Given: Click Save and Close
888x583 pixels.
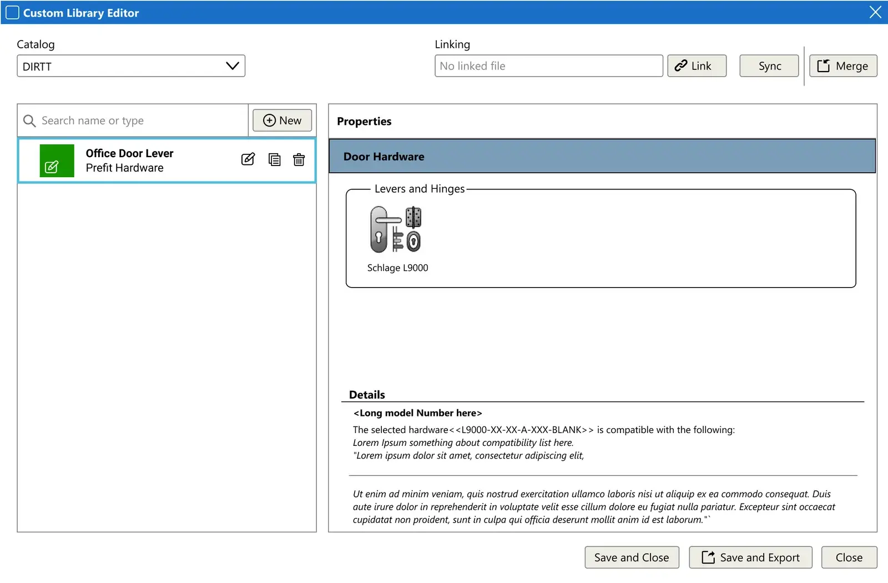Looking at the screenshot, I should [x=632, y=557].
